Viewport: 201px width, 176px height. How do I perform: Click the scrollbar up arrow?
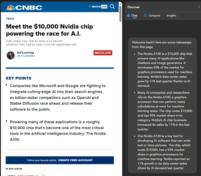(120, 4)
